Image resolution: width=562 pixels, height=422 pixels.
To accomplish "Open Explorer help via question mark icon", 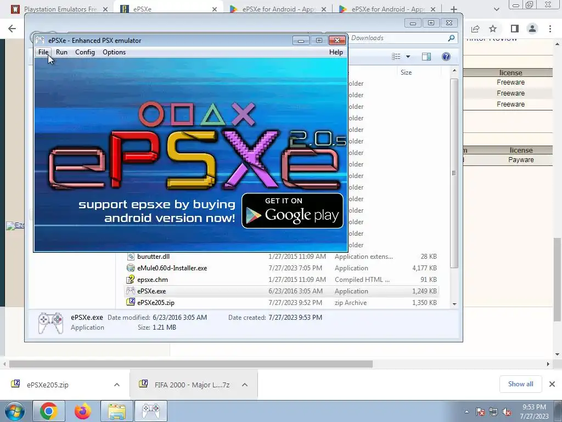I will [446, 57].
